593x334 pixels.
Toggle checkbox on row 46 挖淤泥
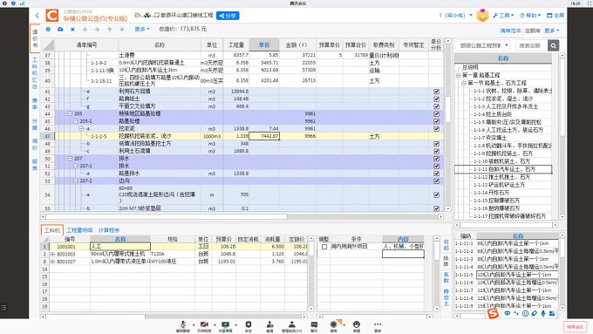(x=436, y=129)
